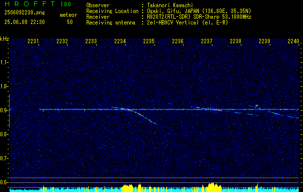The height and width of the screenshot is (192, 303).
Task: Click the HROFFT title text
Action: tap(30, 4)
